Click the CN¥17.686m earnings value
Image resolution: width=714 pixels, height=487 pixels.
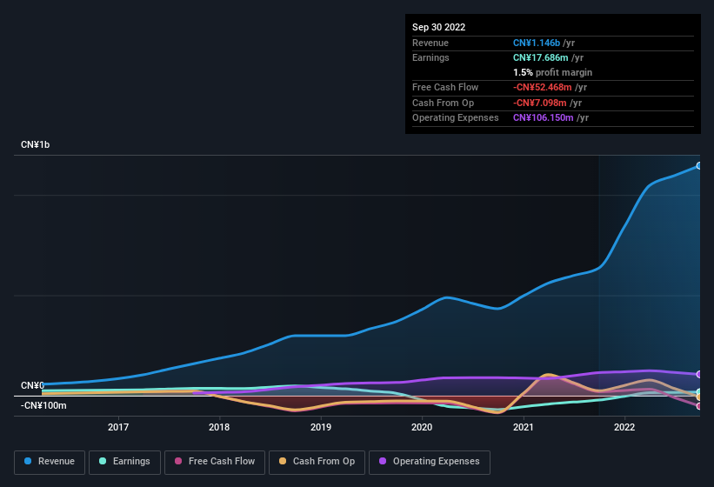click(541, 57)
